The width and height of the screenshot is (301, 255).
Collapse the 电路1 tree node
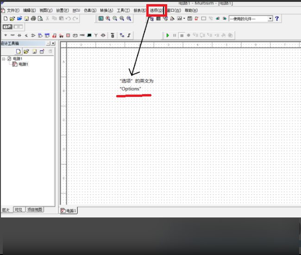pos(4,59)
